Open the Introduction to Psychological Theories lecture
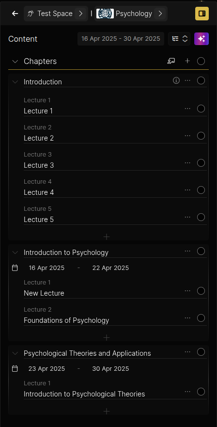Viewport: 217px width, 427px height. point(84,394)
